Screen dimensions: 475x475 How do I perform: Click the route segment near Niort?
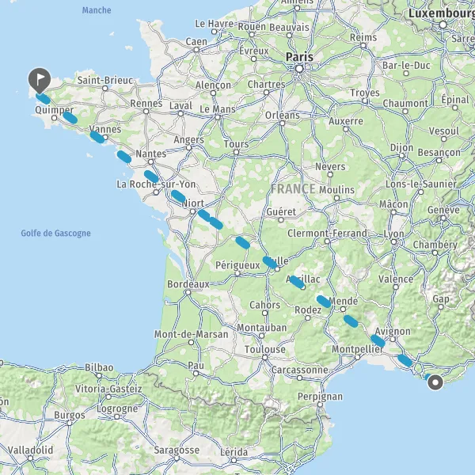(x=204, y=215)
